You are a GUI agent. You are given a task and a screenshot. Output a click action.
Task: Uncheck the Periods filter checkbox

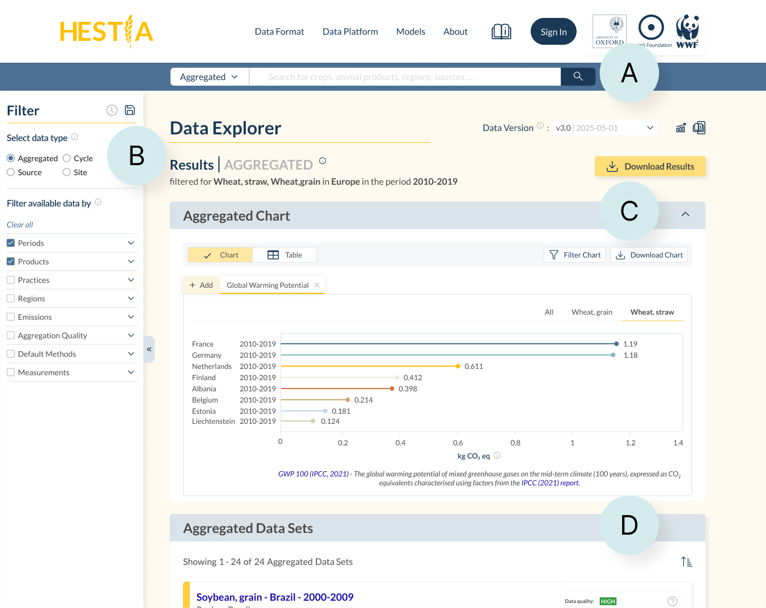11,243
